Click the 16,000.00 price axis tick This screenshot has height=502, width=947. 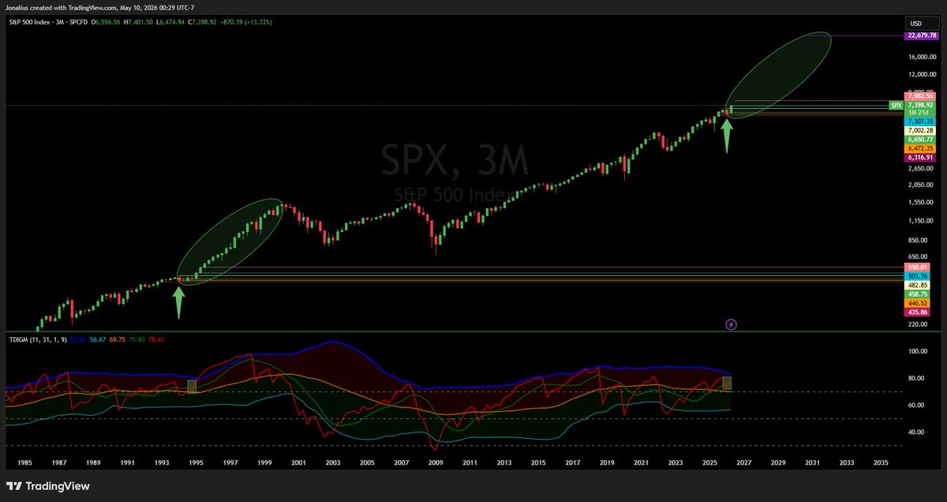[922, 57]
